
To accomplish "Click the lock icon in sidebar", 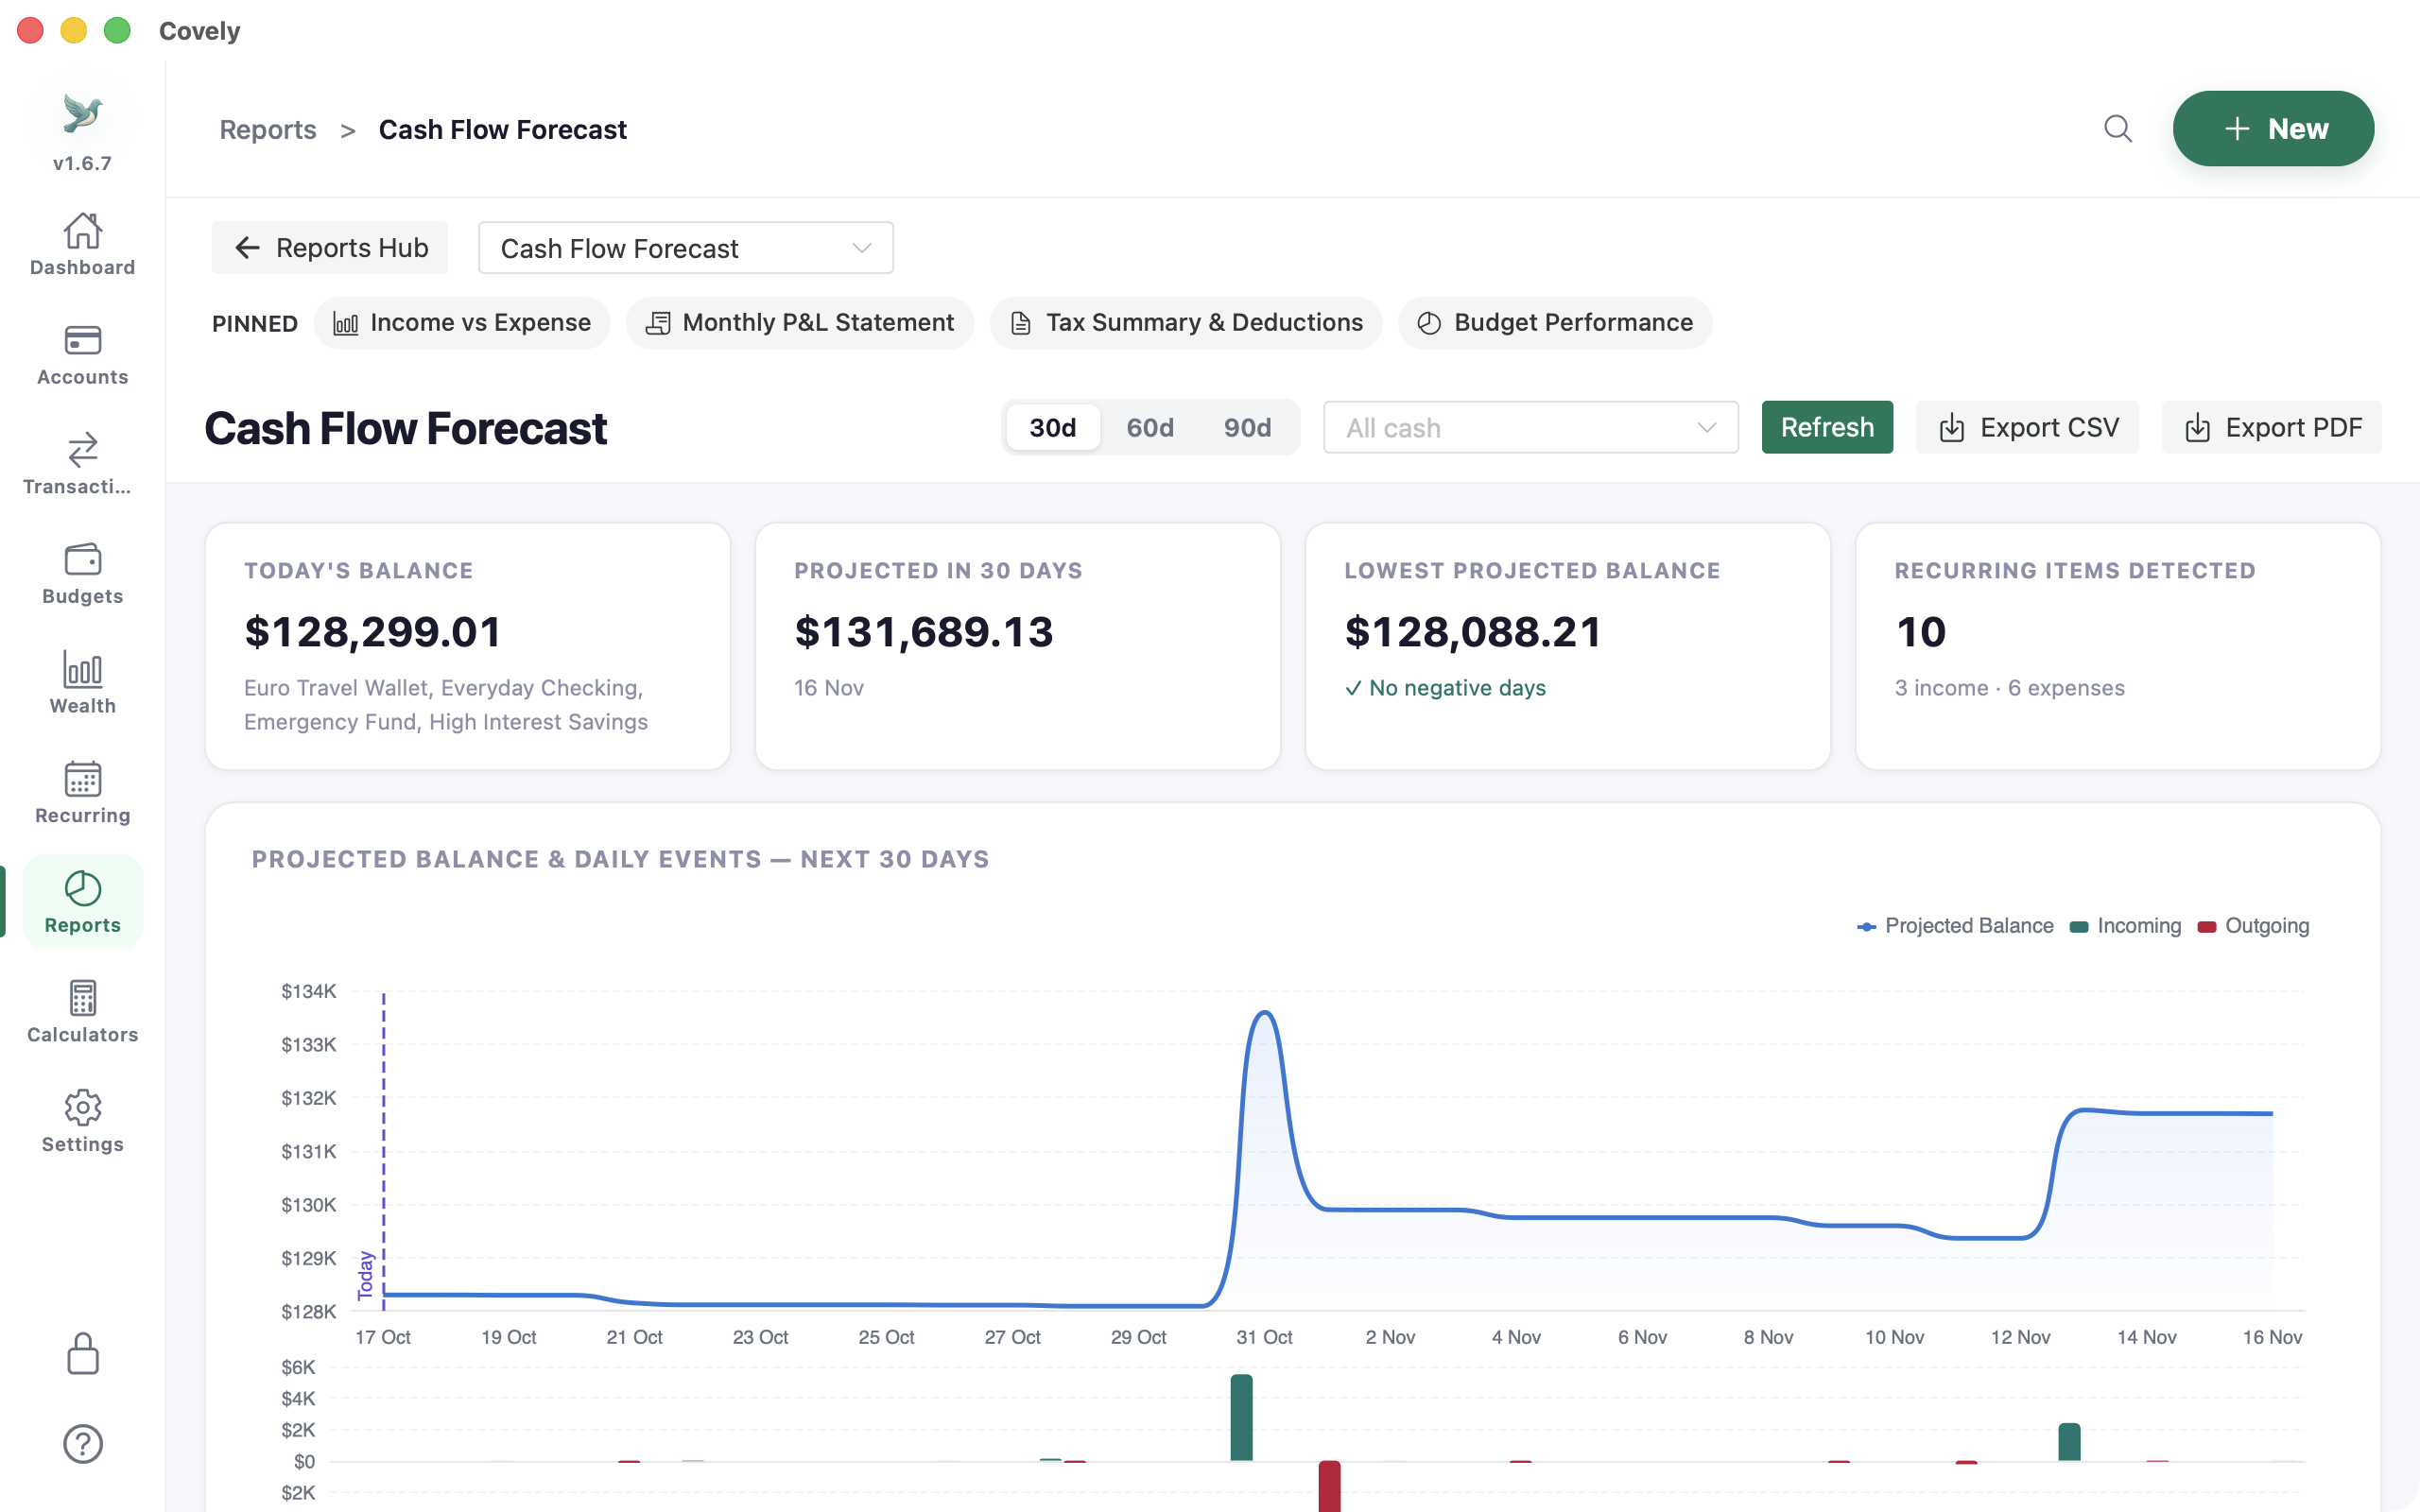I will 82,1354.
